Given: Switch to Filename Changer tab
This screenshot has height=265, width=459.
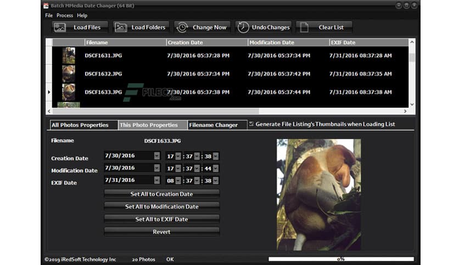Looking at the screenshot, I should [217, 125].
